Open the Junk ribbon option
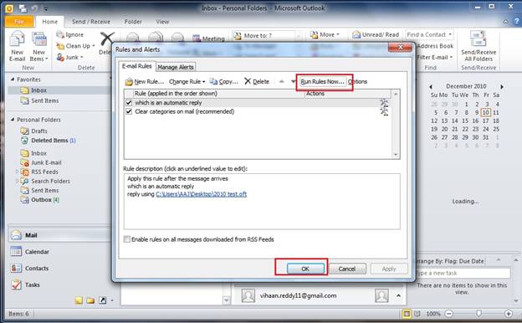Image resolution: width=522 pixels, height=323 pixels. click(69, 57)
